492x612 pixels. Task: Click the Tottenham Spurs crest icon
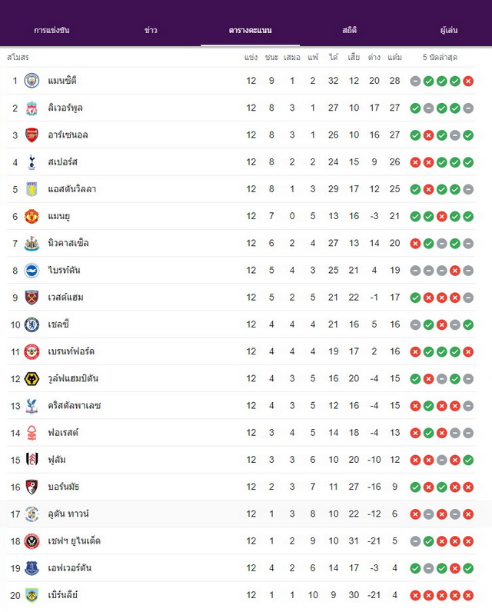(x=32, y=162)
